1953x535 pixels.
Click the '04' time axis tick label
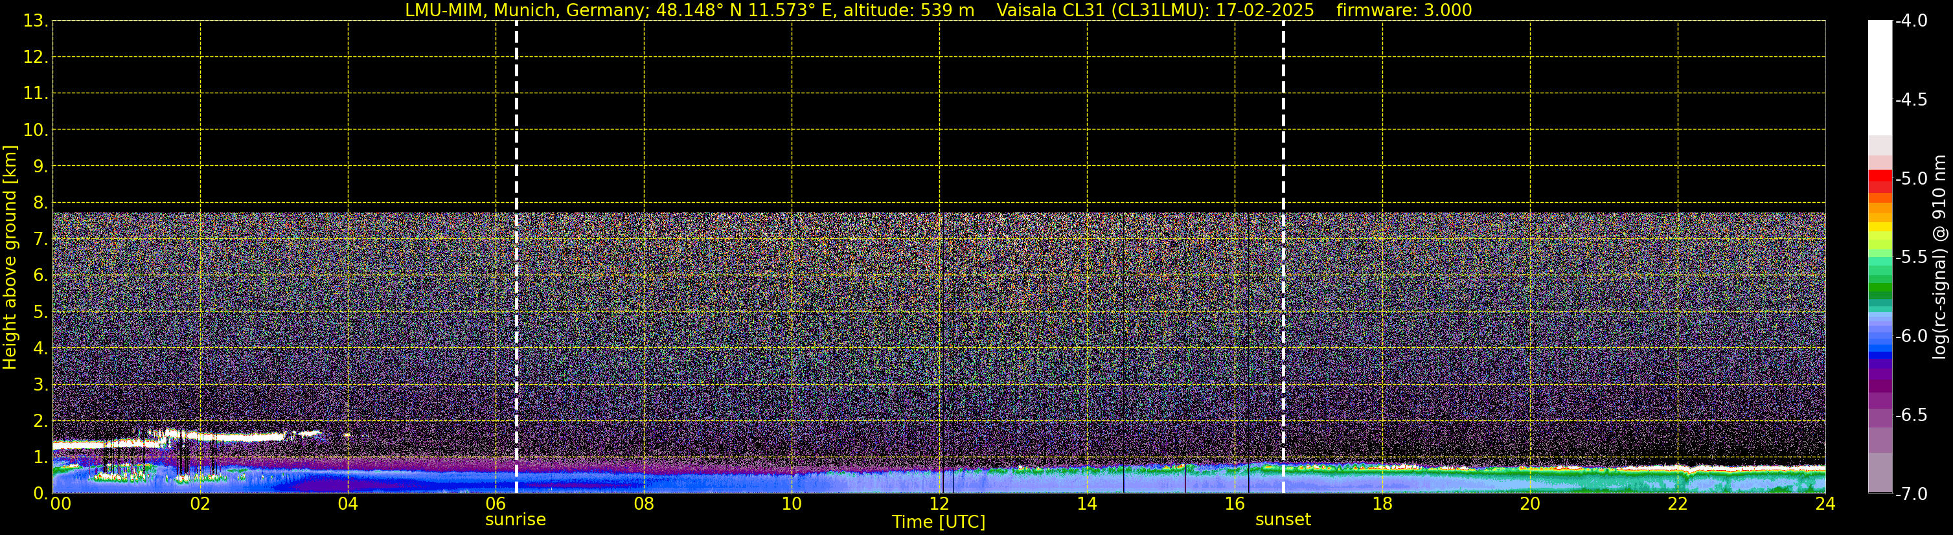(x=348, y=504)
